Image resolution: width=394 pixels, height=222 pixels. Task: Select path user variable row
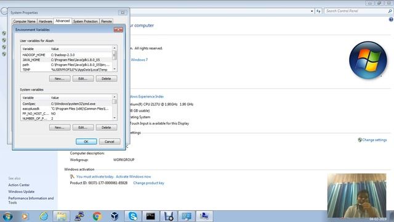(x=66, y=65)
